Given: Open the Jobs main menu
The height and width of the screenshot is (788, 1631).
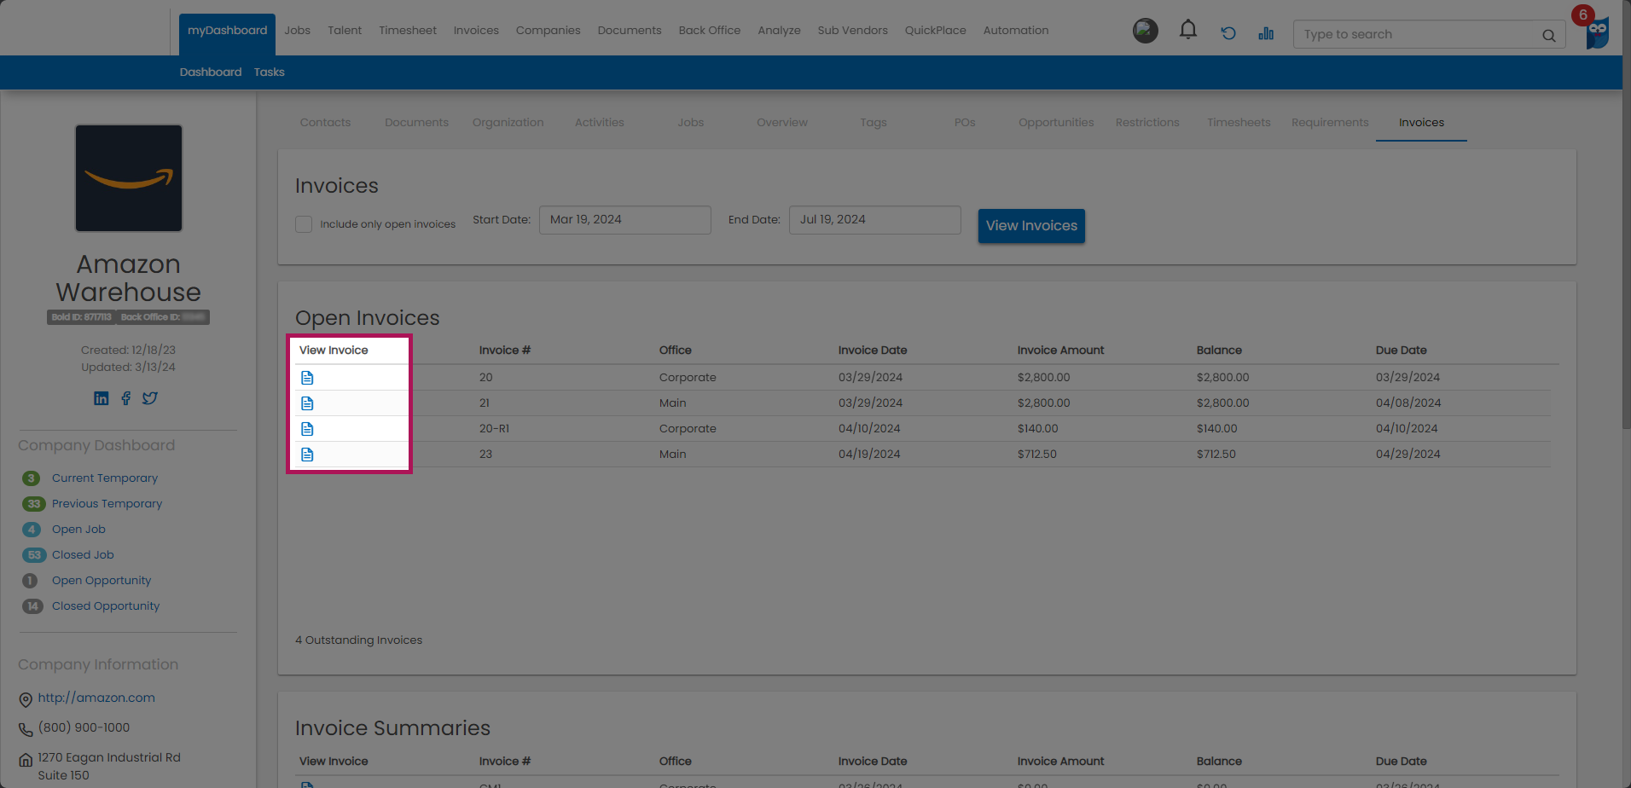Looking at the screenshot, I should coord(298,31).
